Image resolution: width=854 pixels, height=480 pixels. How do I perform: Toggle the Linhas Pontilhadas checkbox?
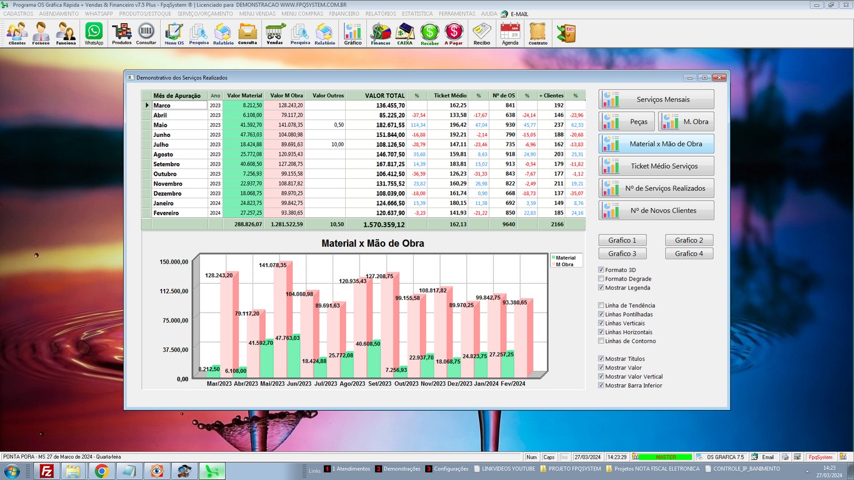[x=601, y=314]
